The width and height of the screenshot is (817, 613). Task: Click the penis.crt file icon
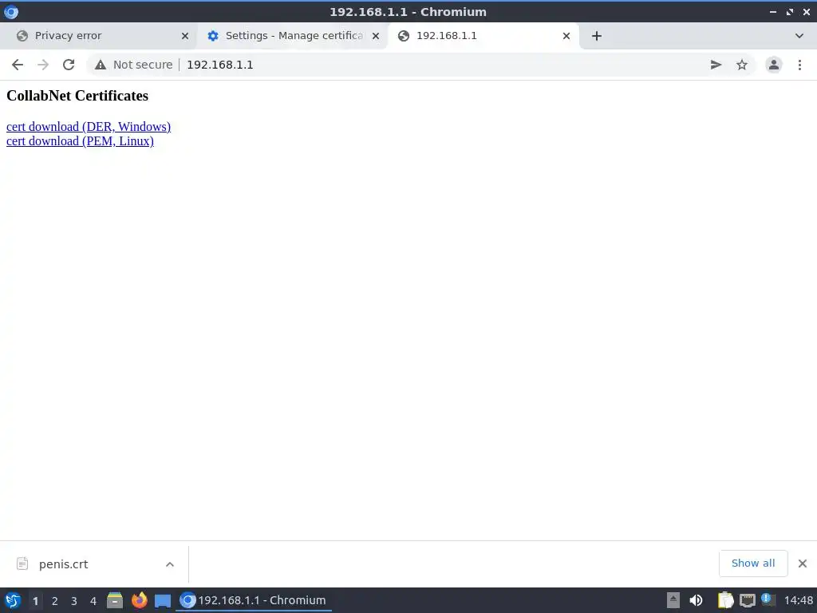pos(22,564)
